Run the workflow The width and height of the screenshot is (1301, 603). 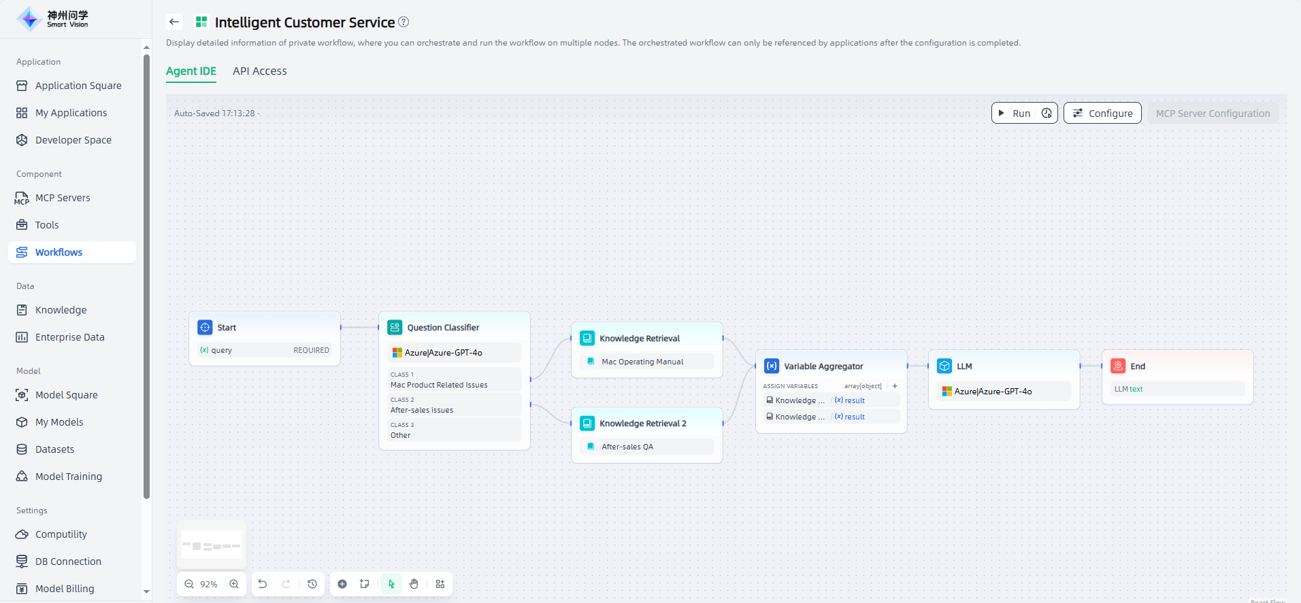tap(1015, 114)
